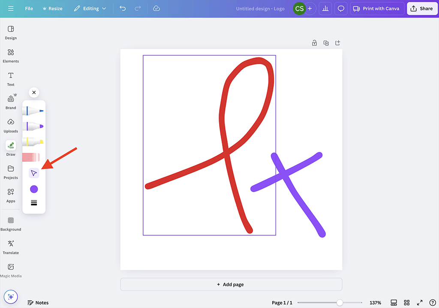Open the Uploads panel
This screenshot has width=439, height=308.
coord(11,126)
